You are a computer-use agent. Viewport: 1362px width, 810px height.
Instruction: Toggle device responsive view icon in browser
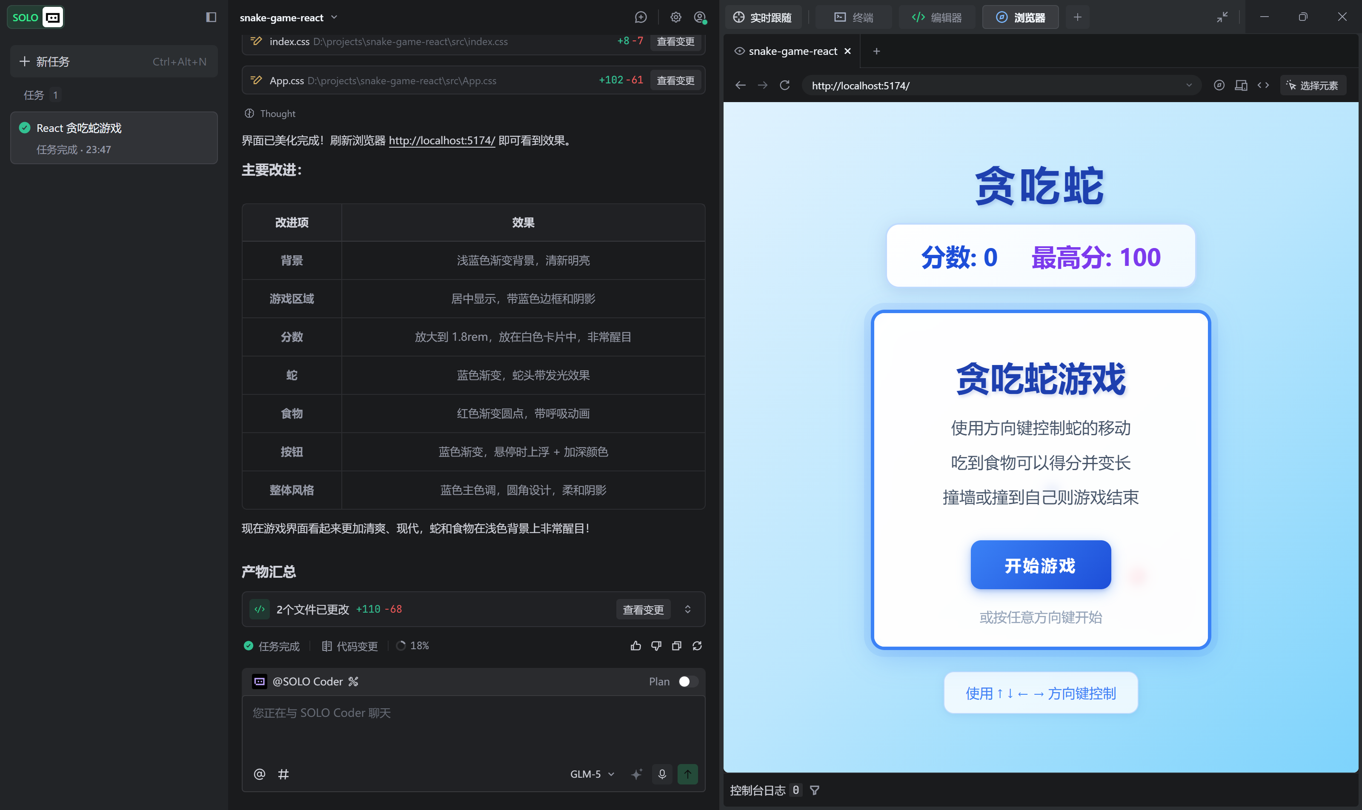[x=1241, y=85]
